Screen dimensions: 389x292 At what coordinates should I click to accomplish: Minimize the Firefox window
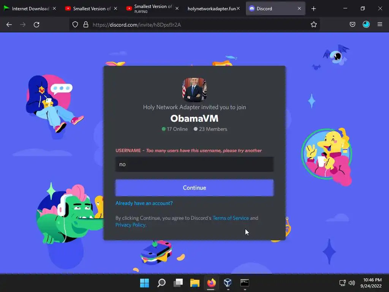345,8
